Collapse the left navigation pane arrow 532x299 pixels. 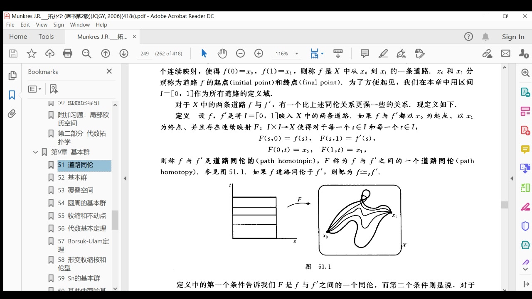[x=125, y=179]
